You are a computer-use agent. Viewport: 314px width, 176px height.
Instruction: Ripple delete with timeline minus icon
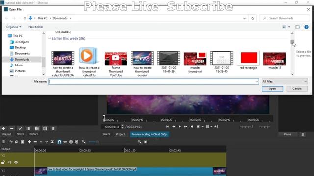35,142
